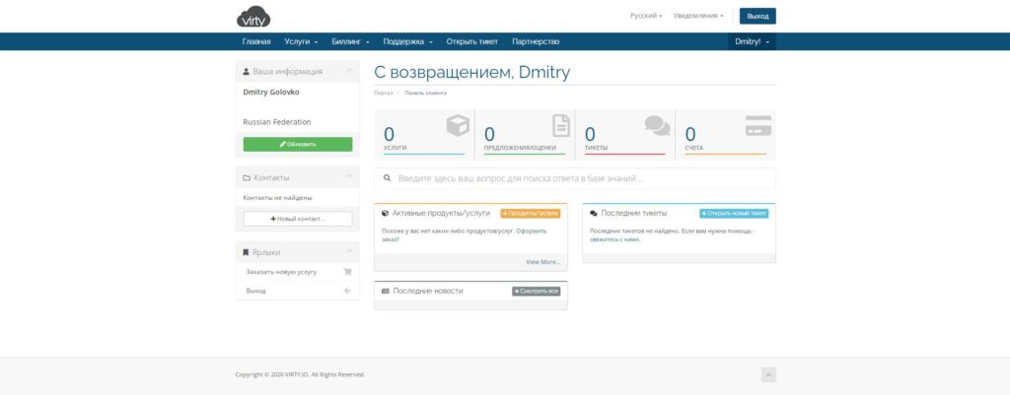This screenshot has width=1010, height=395.
Task: Collapse the Контакты panel
Action: (x=349, y=177)
